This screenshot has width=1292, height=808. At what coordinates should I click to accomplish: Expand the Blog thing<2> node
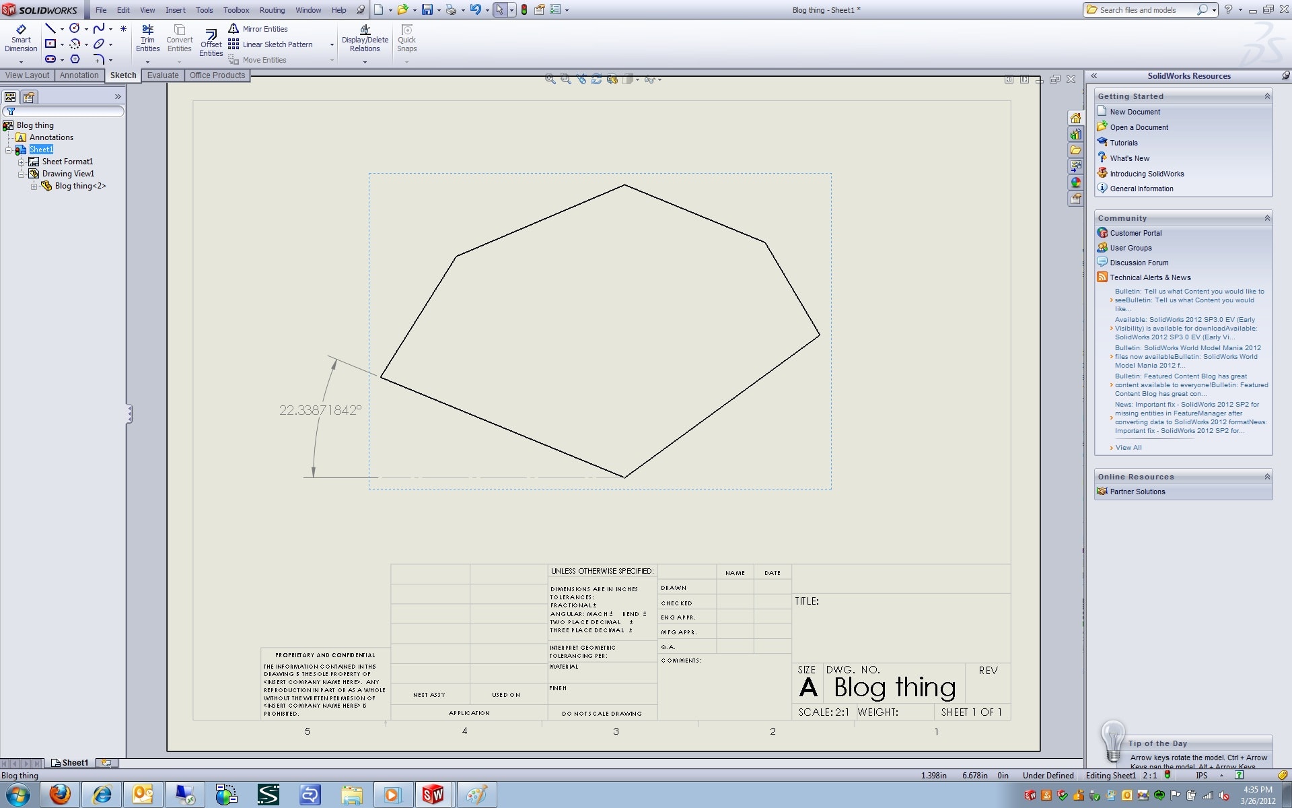tap(34, 186)
